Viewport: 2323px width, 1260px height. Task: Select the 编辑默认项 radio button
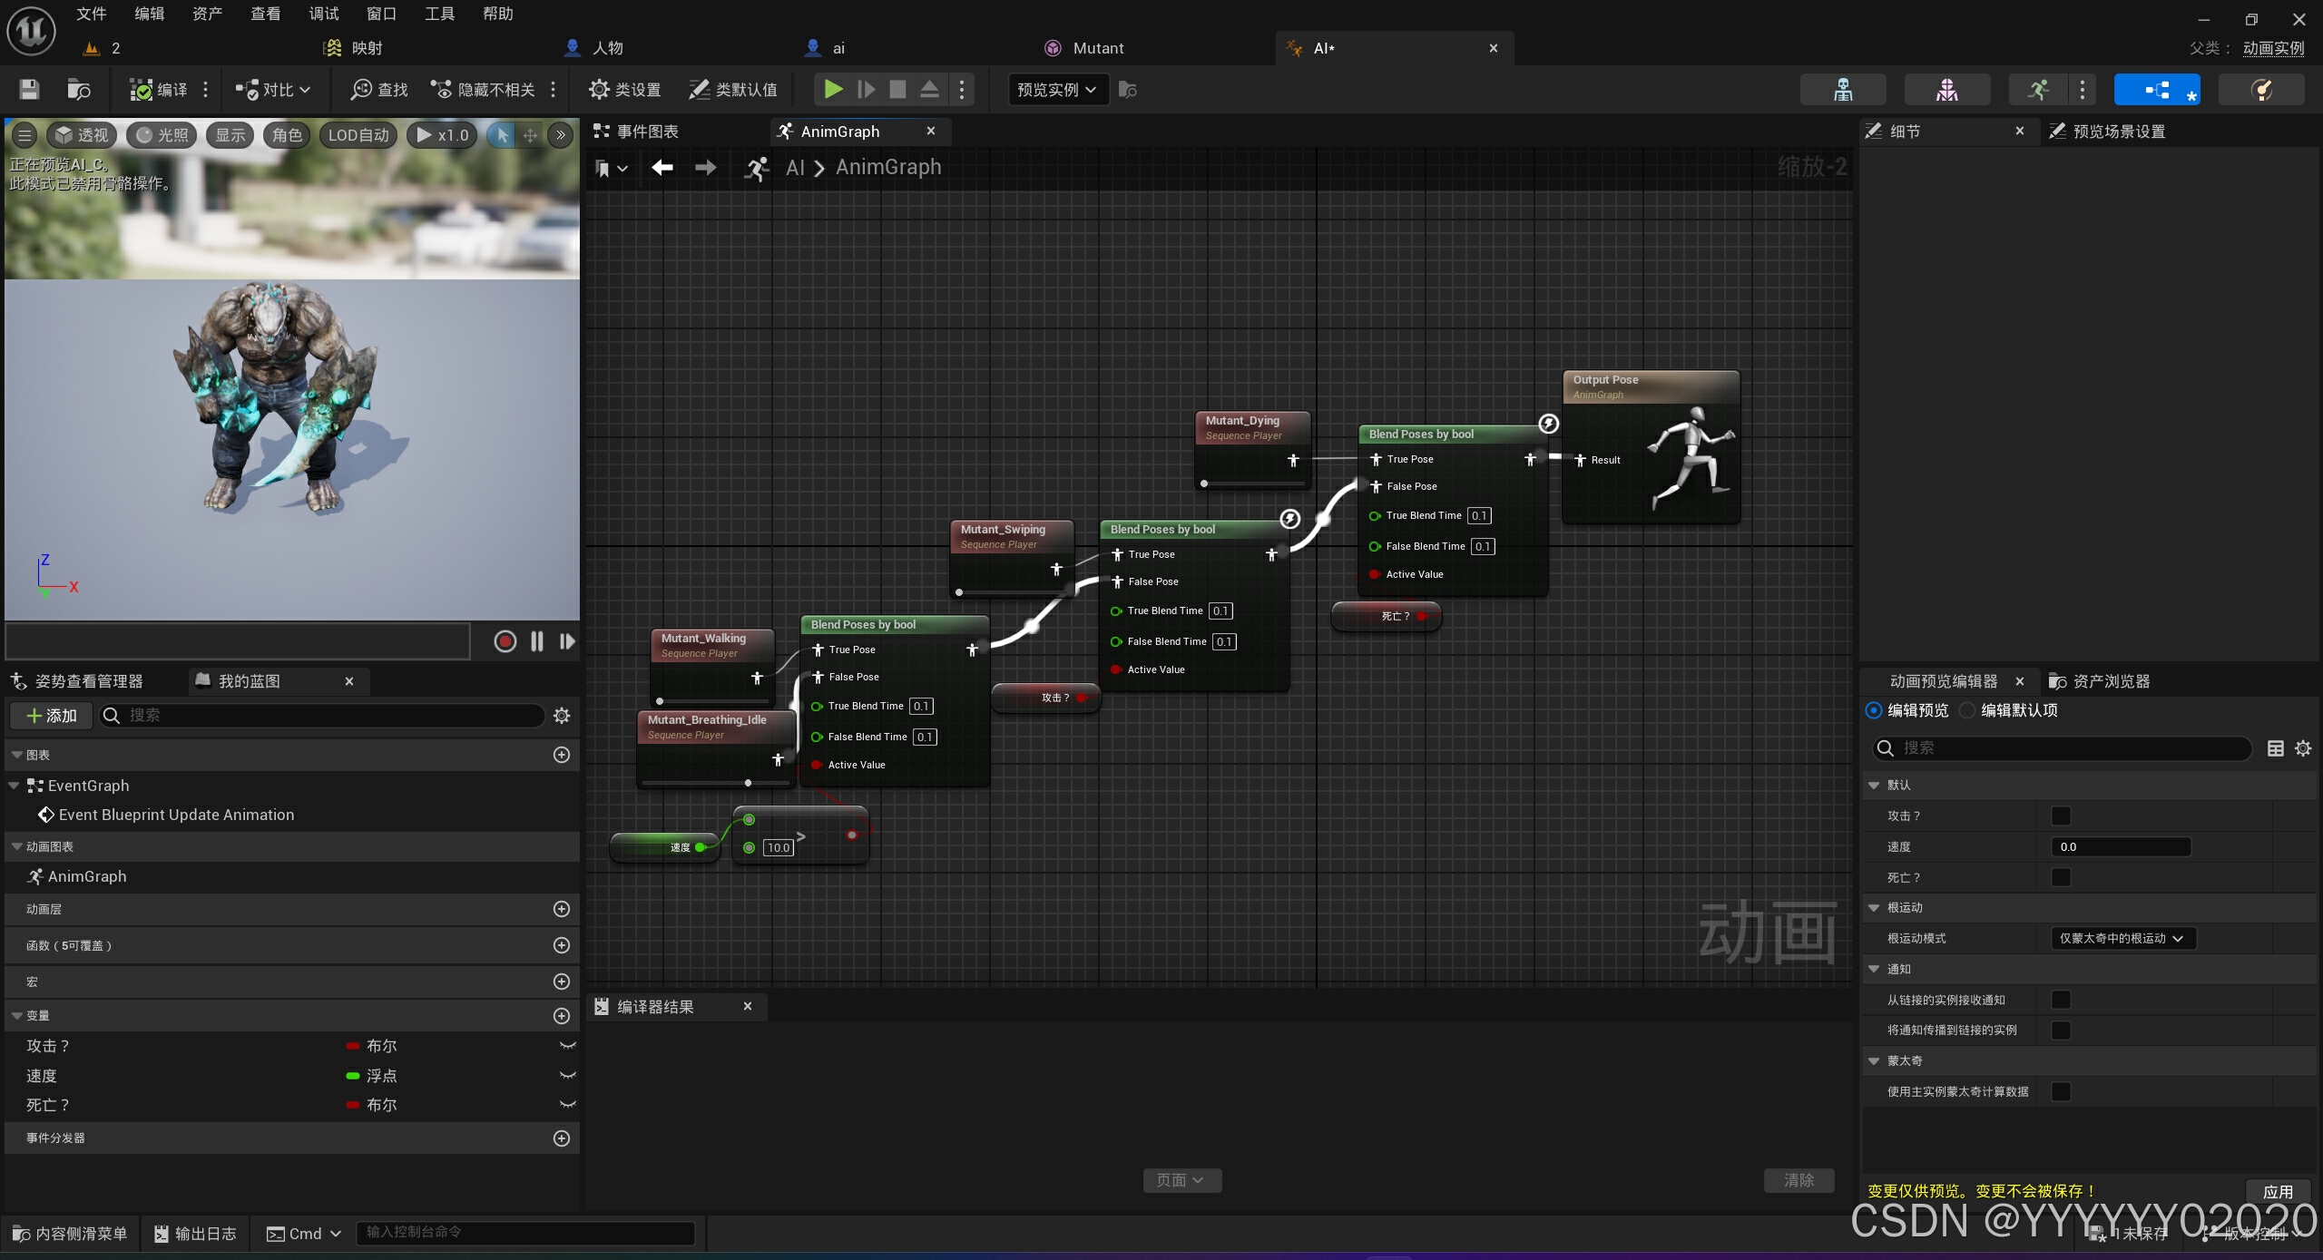click(1967, 710)
